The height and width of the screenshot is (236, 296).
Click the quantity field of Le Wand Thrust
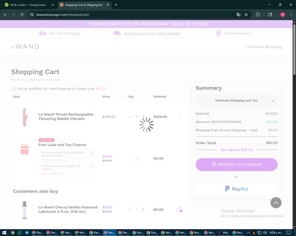click(137, 117)
